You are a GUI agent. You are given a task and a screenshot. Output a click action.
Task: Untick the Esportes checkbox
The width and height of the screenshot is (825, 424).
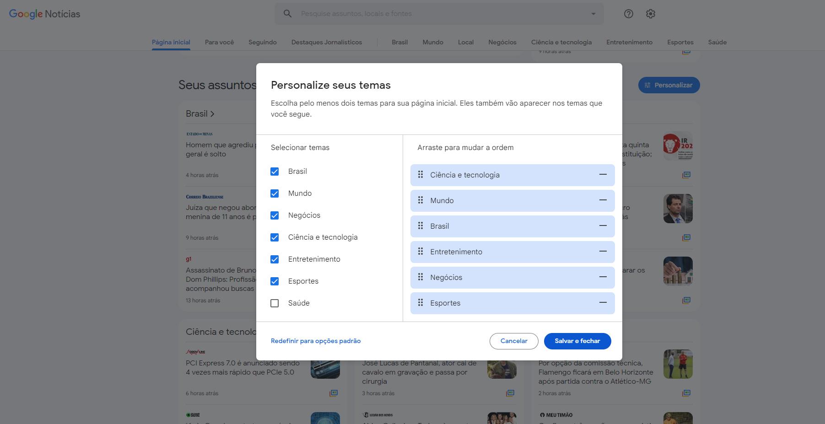click(x=275, y=281)
